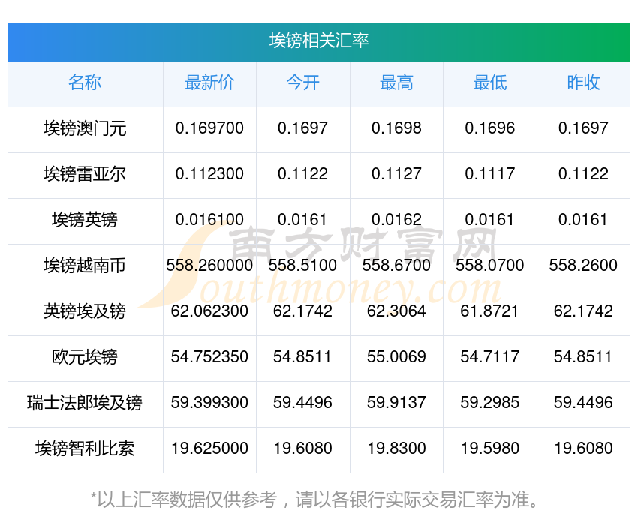Screen dimensions: 638x523
Task: Click the 埃镑相关汇率 table title banner
Action: click(319, 41)
